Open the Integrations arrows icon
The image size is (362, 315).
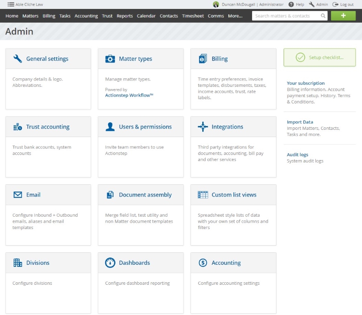(x=203, y=127)
